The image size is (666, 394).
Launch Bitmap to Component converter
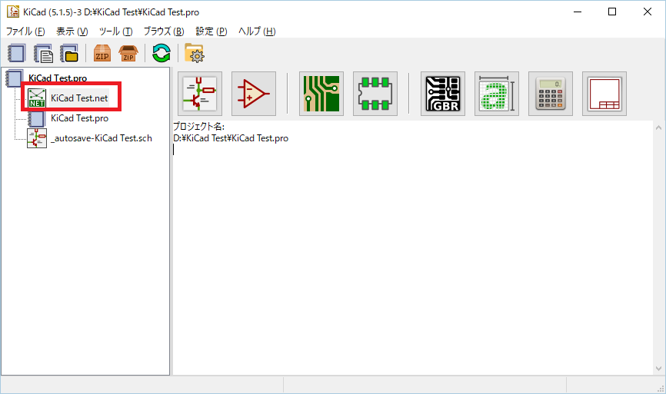[497, 94]
